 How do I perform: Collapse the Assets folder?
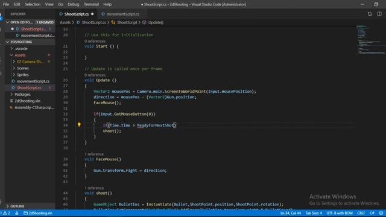[x=11, y=55]
